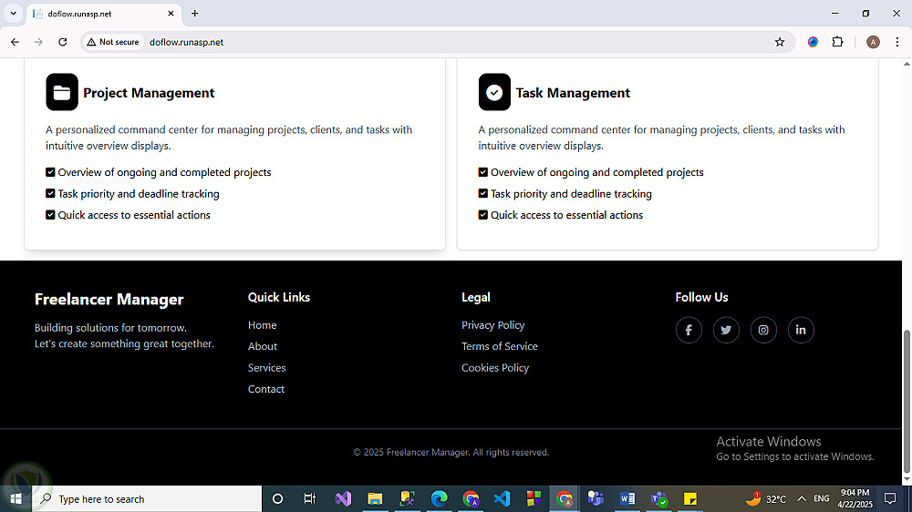Open File Explorer from the taskbar
This screenshot has height=512, width=912.
tap(375, 498)
